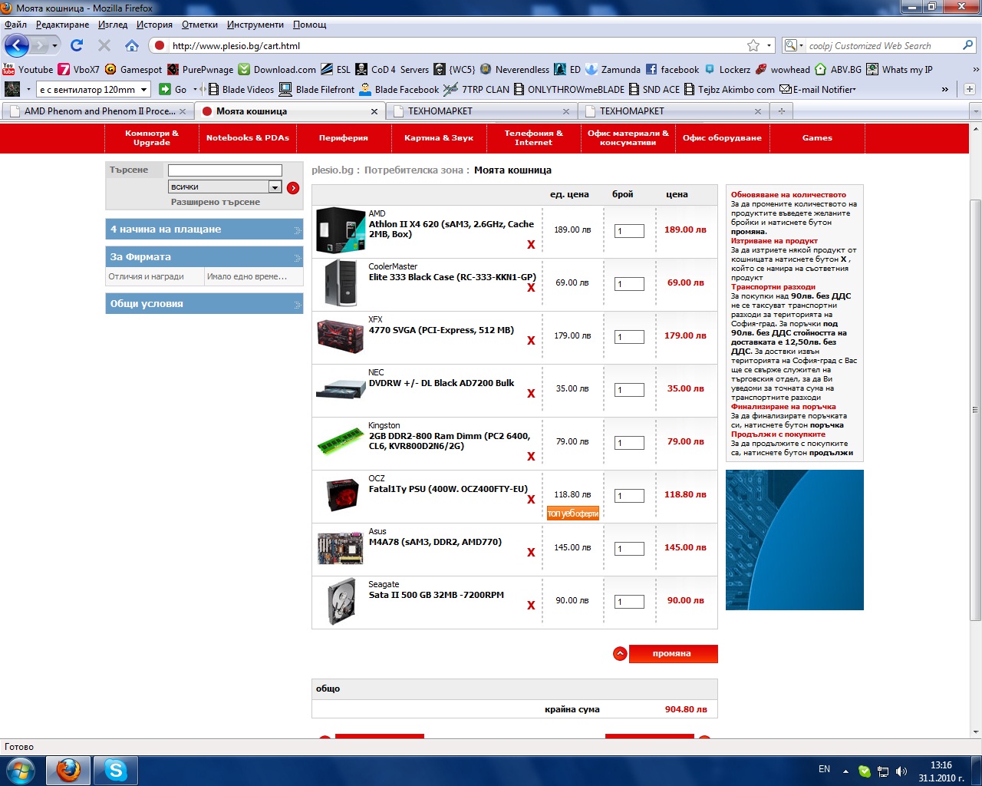The width and height of the screenshot is (982, 786).
Task: Open the search engine selector dropdown
Action: (x=793, y=45)
